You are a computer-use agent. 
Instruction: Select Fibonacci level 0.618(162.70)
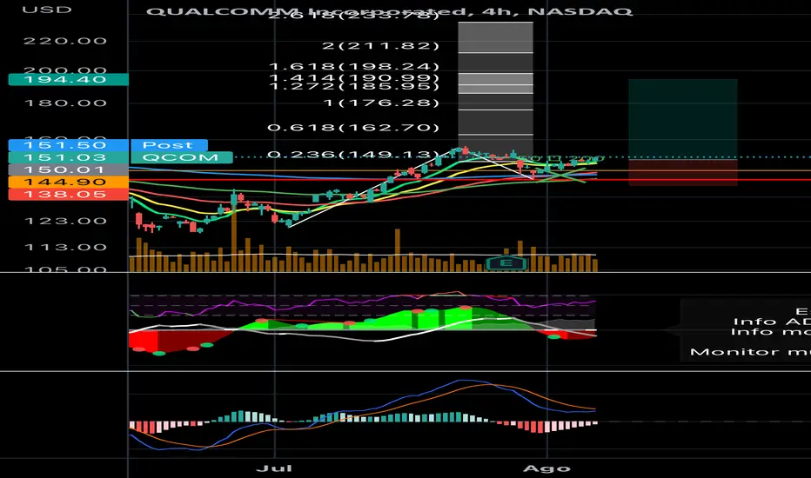353,128
